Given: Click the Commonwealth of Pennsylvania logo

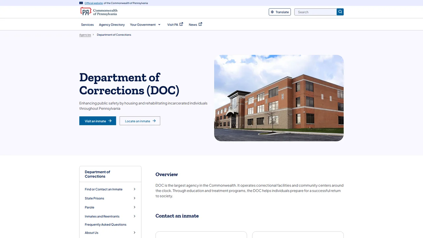Looking at the screenshot, I should pyautogui.click(x=99, y=12).
